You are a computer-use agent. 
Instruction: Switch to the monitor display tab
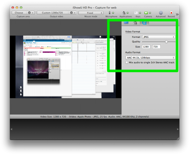pyautogui.click(x=126, y=23)
